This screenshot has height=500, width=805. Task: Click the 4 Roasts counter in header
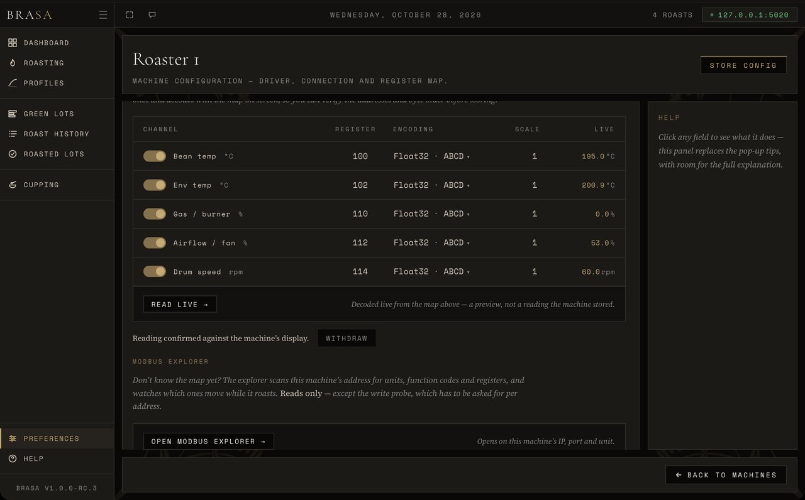pos(672,15)
